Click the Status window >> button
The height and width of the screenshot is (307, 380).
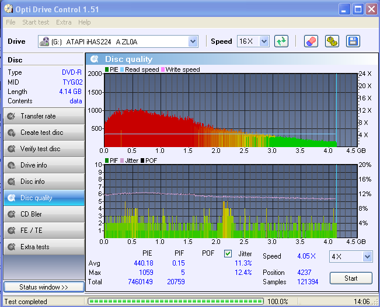click(44, 287)
